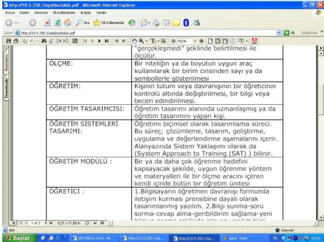This screenshot has width=324, height=242.
Task: Toggle the Thumbnails side panel tab
Action: (x=6, y=88)
